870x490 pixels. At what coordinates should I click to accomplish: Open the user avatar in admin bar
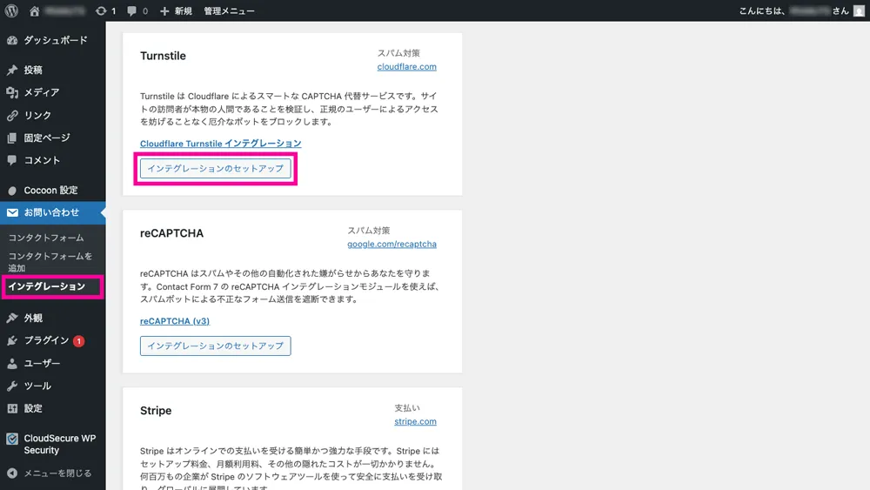pyautogui.click(x=859, y=10)
